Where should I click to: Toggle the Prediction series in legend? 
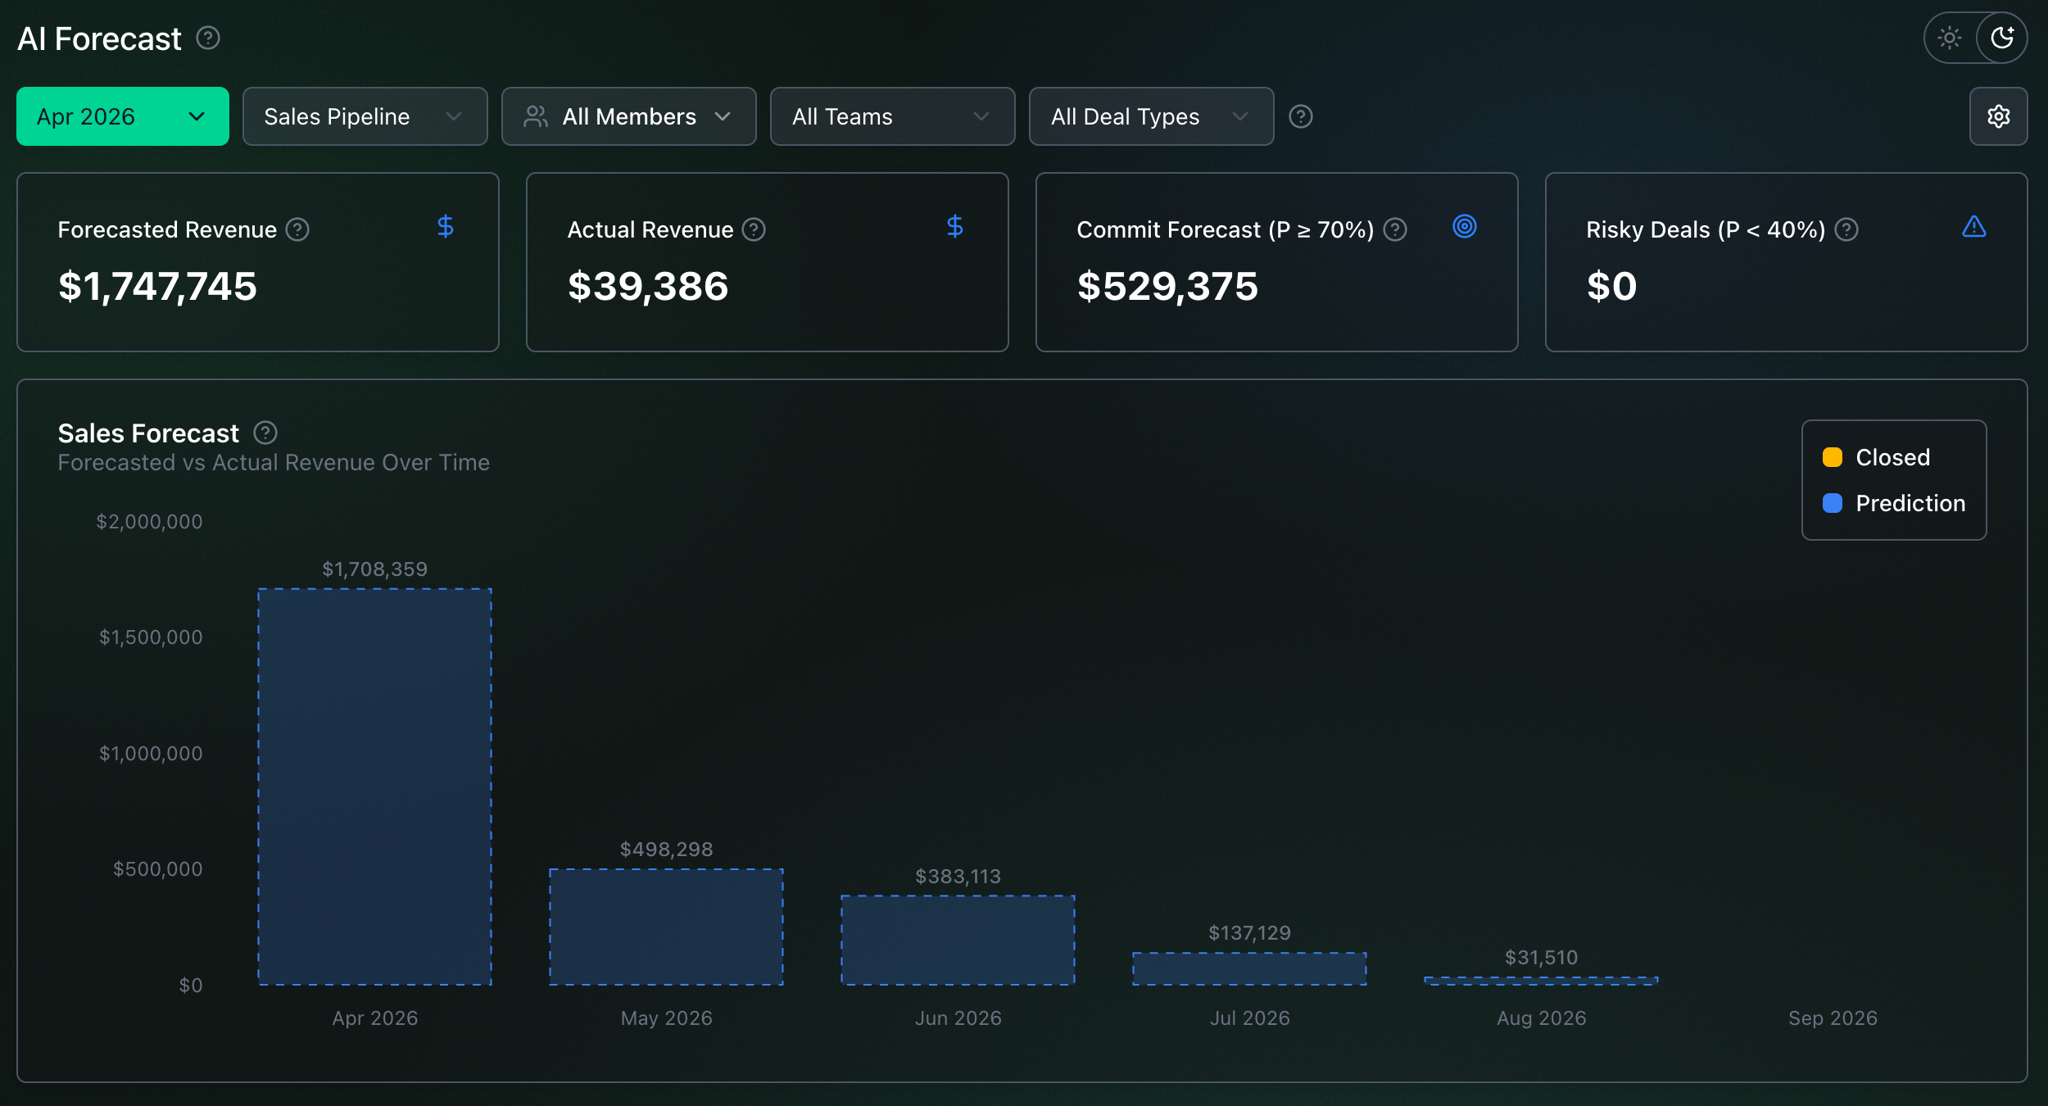(1894, 503)
